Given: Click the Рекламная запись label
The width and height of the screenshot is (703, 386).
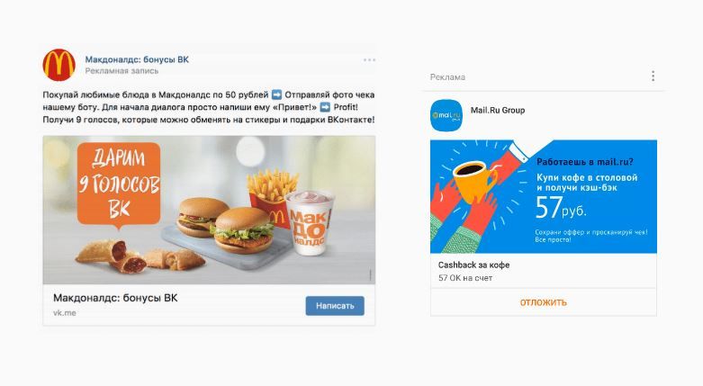Looking at the screenshot, I should pyautogui.click(x=122, y=71).
